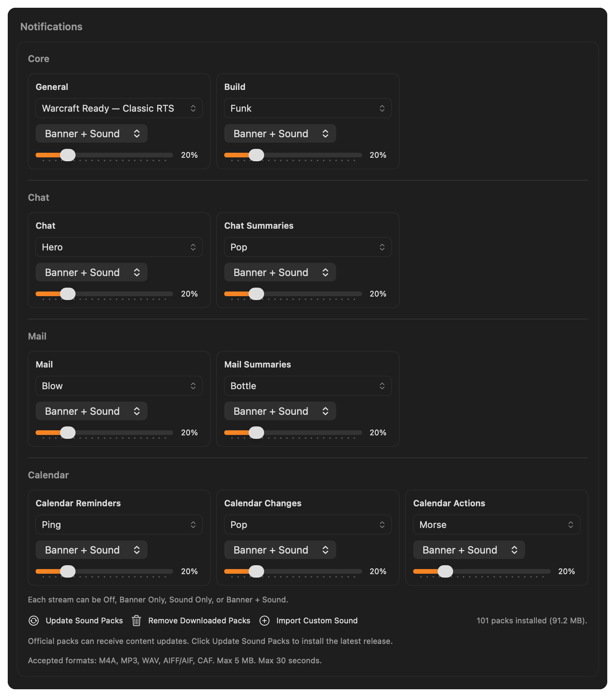Change Calendar Changes delivery mode popup
The height and width of the screenshot is (697, 615).
[x=280, y=550]
